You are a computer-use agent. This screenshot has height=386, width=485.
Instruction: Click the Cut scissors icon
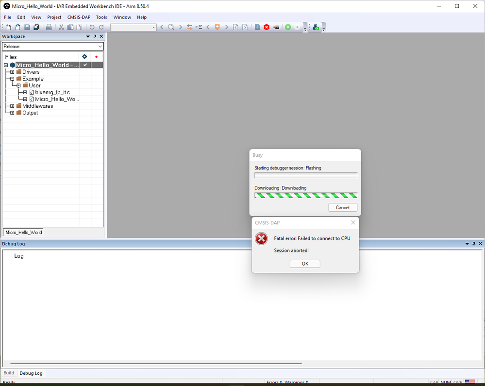61,27
